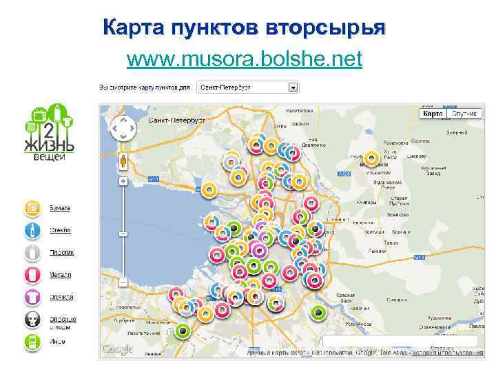Zoom in with the plus button

(x=123, y=181)
